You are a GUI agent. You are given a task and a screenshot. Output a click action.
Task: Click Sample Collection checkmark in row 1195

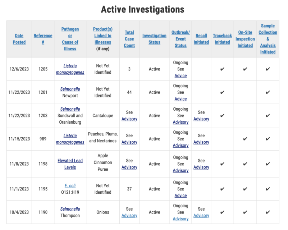click(268, 189)
